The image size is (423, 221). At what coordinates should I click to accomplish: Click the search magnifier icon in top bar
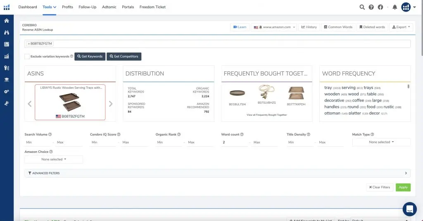[362, 7]
